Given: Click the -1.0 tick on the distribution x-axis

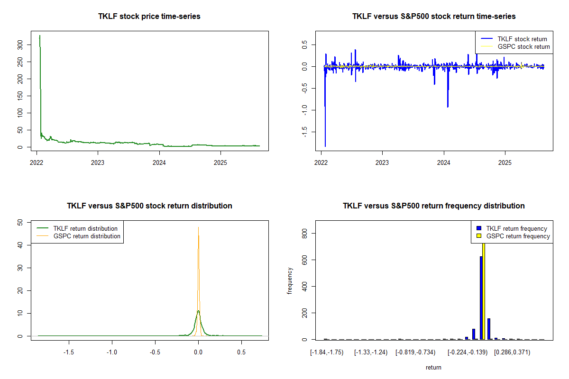Looking at the screenshot, I should tap(112, 352).
